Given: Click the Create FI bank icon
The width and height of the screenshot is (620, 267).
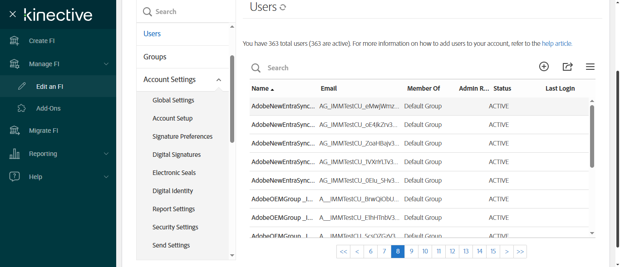Looking at the screenshot, I should (15, 41).
